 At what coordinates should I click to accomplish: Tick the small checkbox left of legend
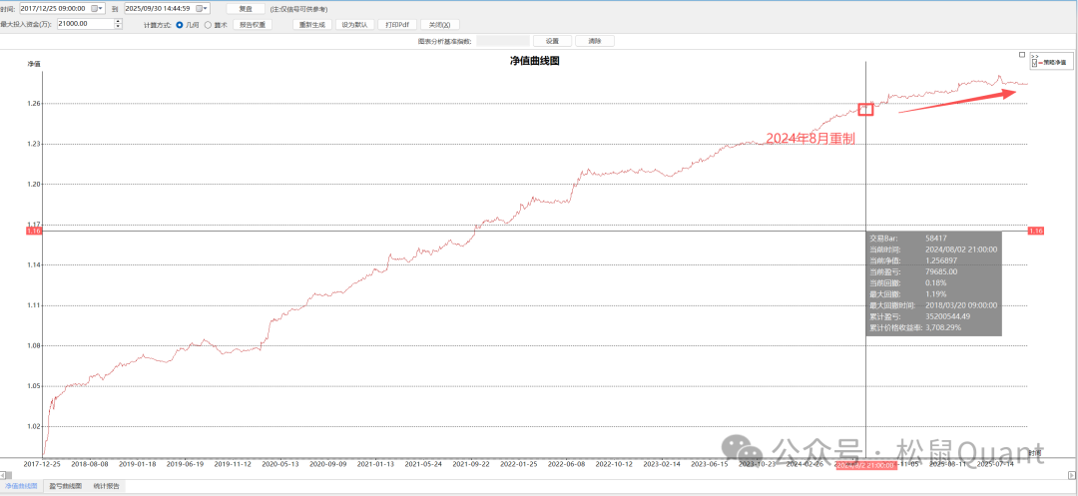(1021, 55)
